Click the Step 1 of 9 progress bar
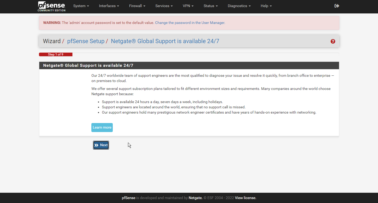Screen dimensions: 378x203 pyautogui.click(x=56, y=54)
